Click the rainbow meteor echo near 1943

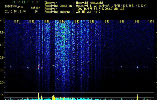(x=54, y=66)
